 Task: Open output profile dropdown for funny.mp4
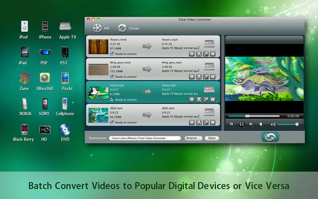click(x=180, y=94)
